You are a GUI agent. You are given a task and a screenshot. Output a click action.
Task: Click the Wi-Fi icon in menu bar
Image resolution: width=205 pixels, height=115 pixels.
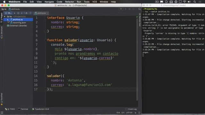[x=184, y=2]
